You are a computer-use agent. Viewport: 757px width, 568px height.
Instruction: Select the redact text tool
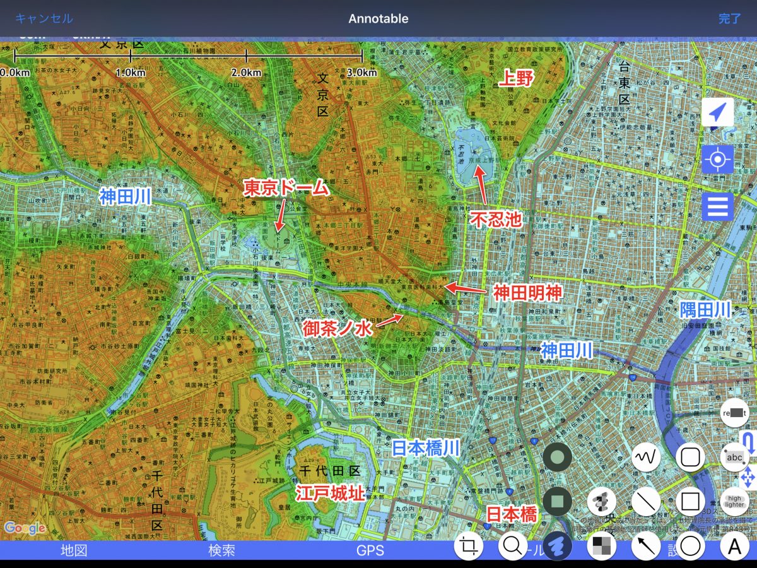pyautogui.click(x=736, y=413)
